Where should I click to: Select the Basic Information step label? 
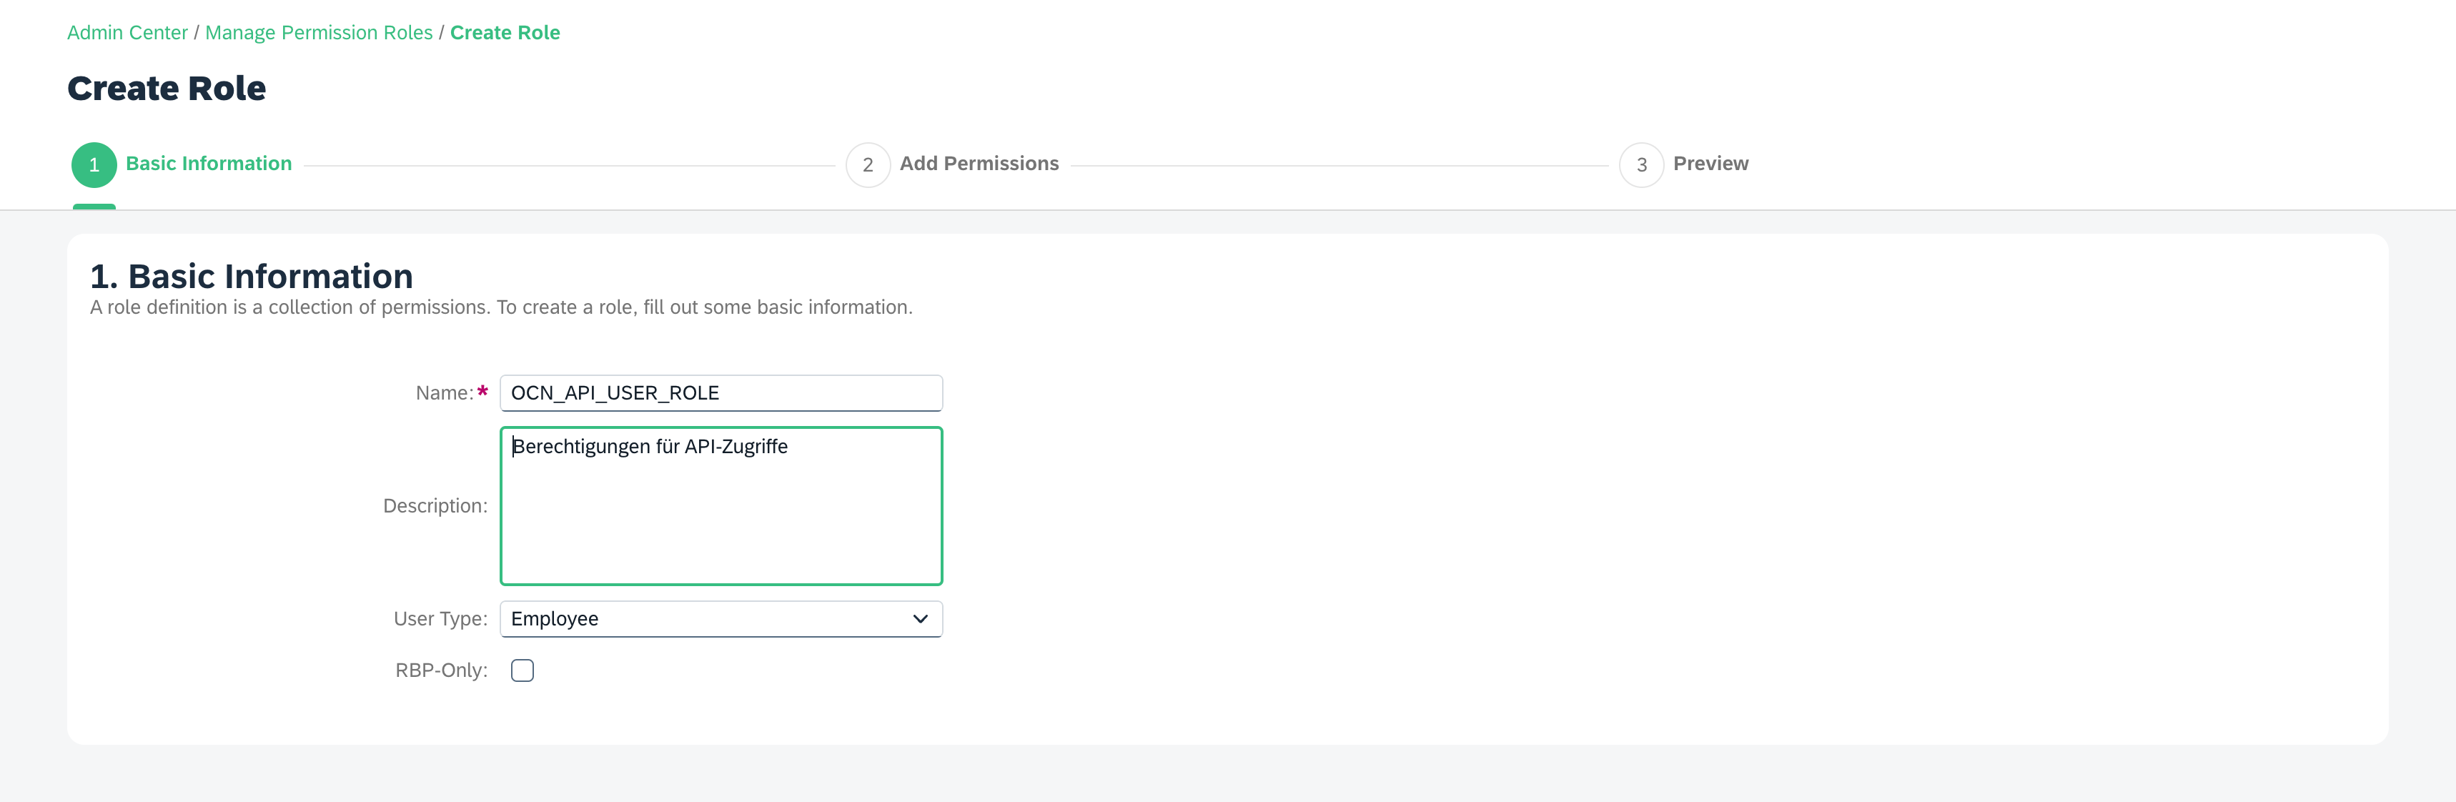click(208, 164)
